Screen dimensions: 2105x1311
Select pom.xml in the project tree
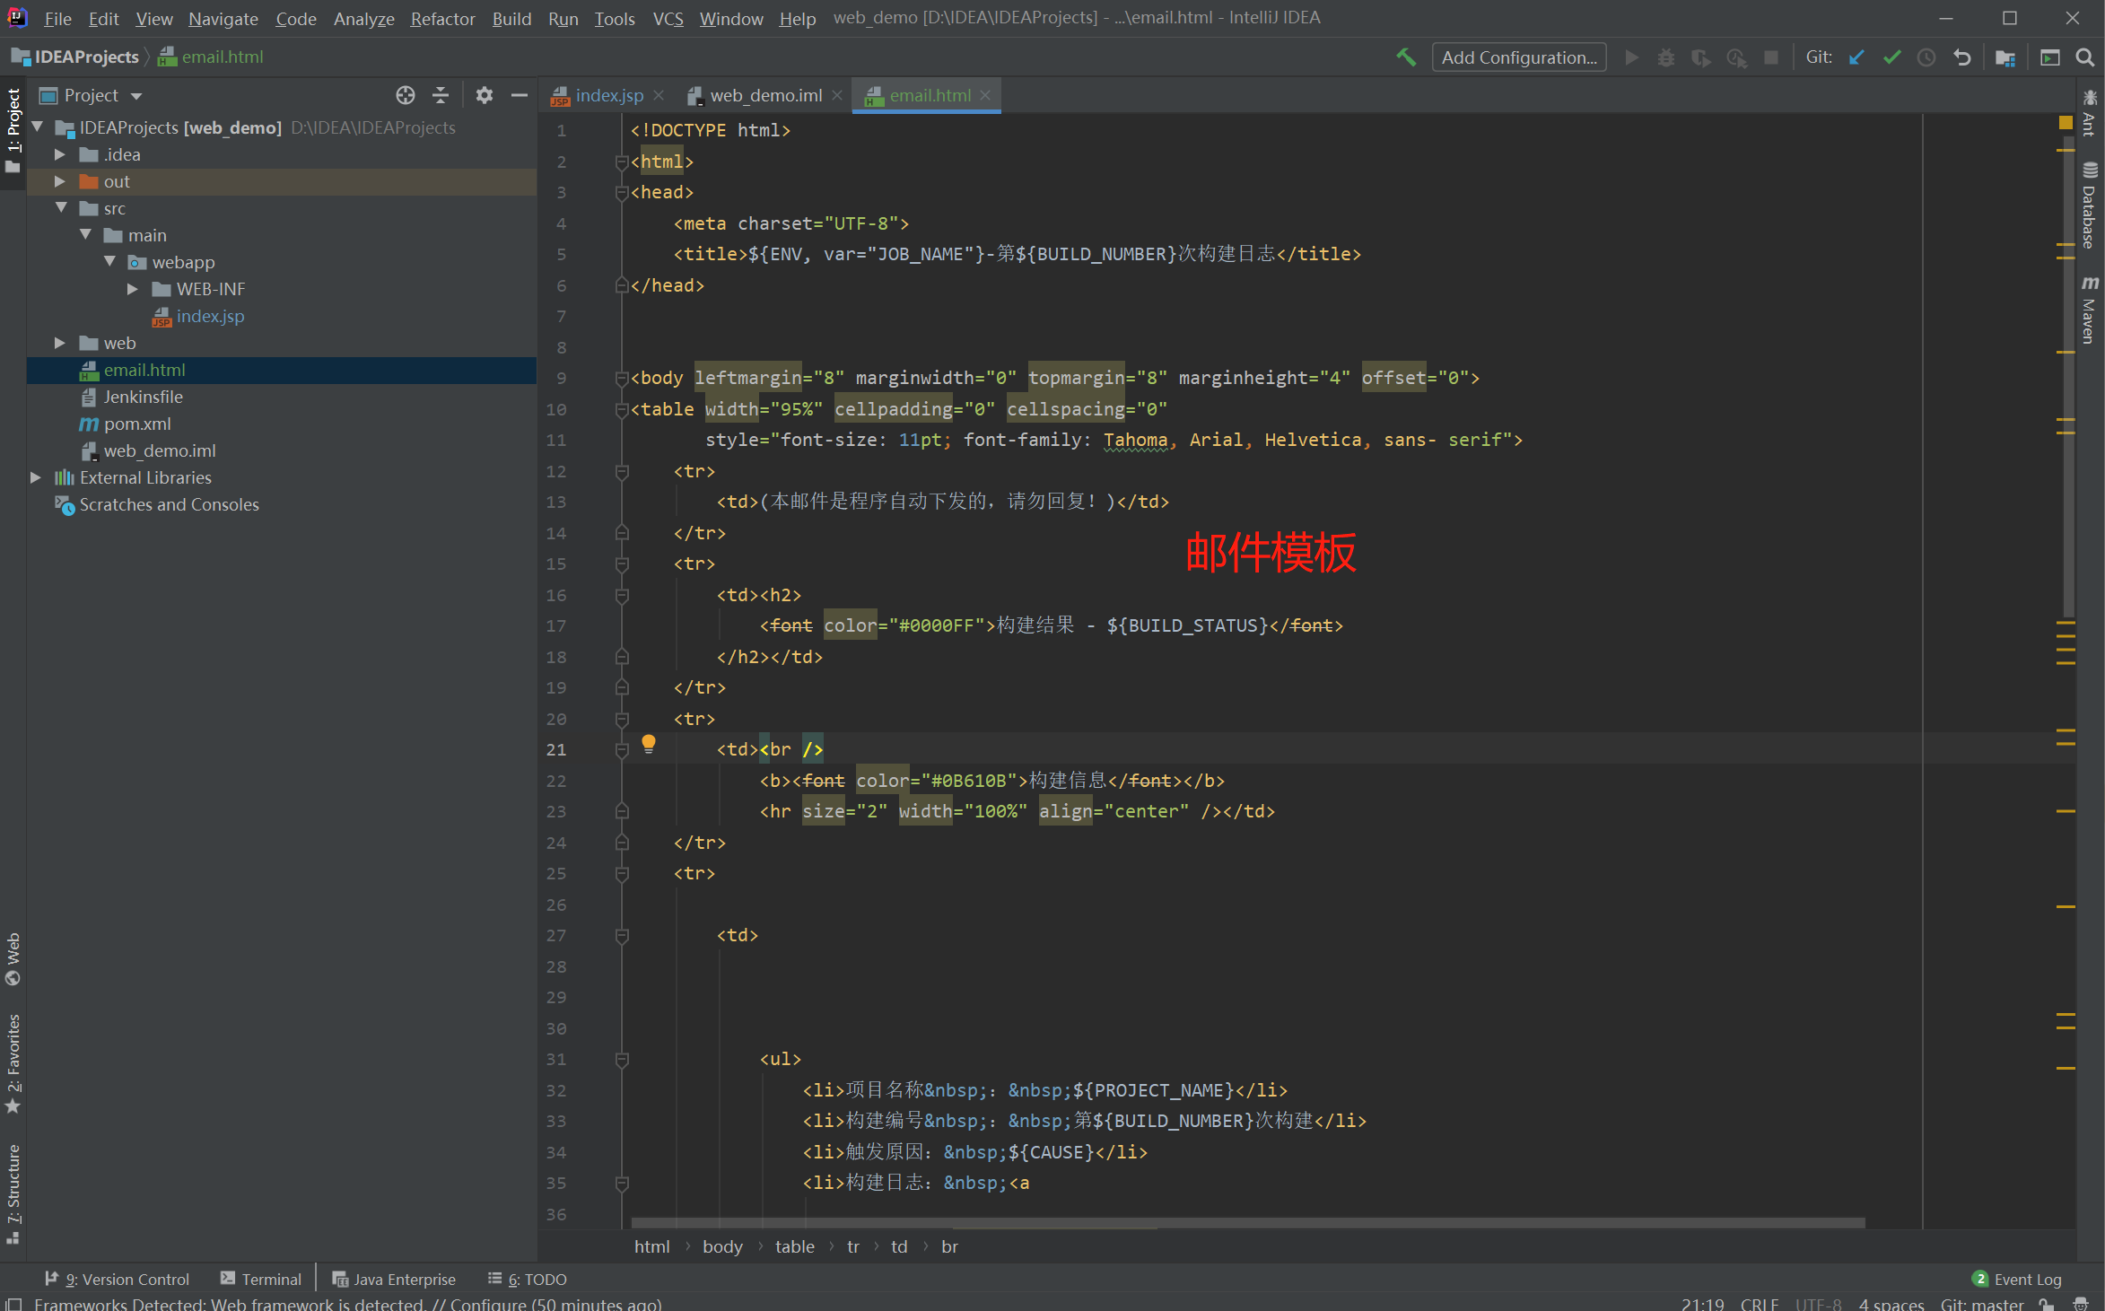[136, 424]
